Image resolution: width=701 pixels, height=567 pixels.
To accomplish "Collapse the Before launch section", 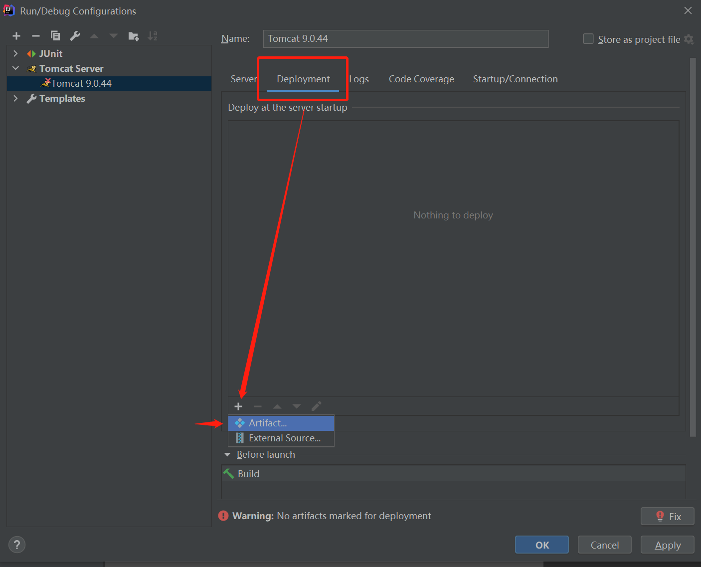I will [x=227, y=454].
